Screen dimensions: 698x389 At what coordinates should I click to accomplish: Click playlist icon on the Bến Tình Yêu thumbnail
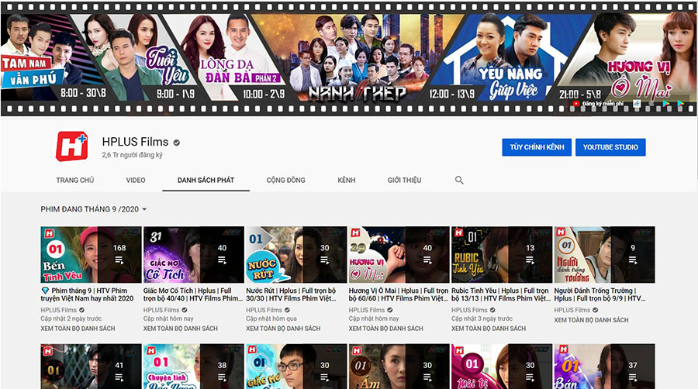coord(119,260)
